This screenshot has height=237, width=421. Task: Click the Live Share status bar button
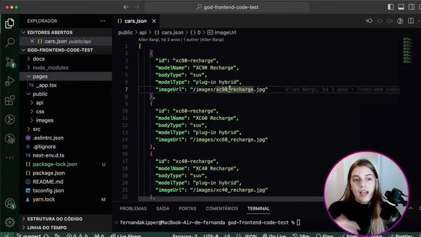click(126, 235)
